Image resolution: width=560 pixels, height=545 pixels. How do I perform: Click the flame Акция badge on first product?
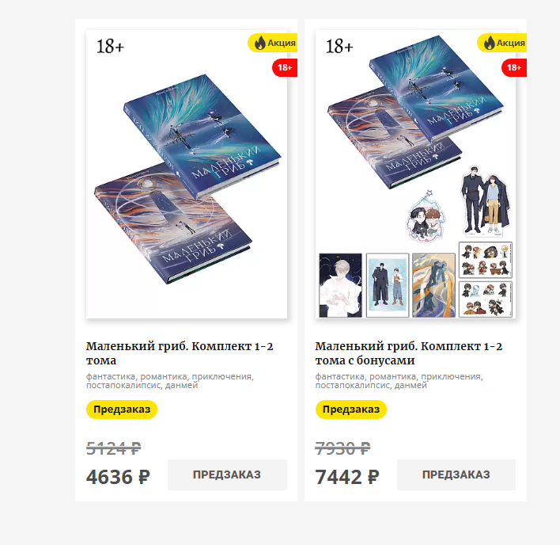pos(273,43)
